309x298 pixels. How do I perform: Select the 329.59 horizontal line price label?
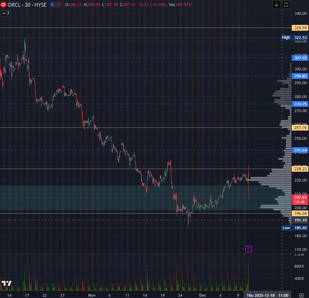click(x=300, y=28)
